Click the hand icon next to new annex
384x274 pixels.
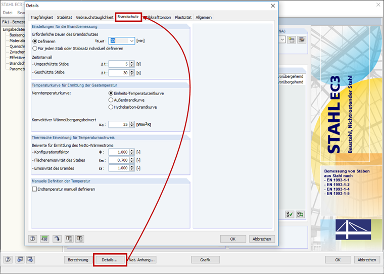click(x=302, y=40)
